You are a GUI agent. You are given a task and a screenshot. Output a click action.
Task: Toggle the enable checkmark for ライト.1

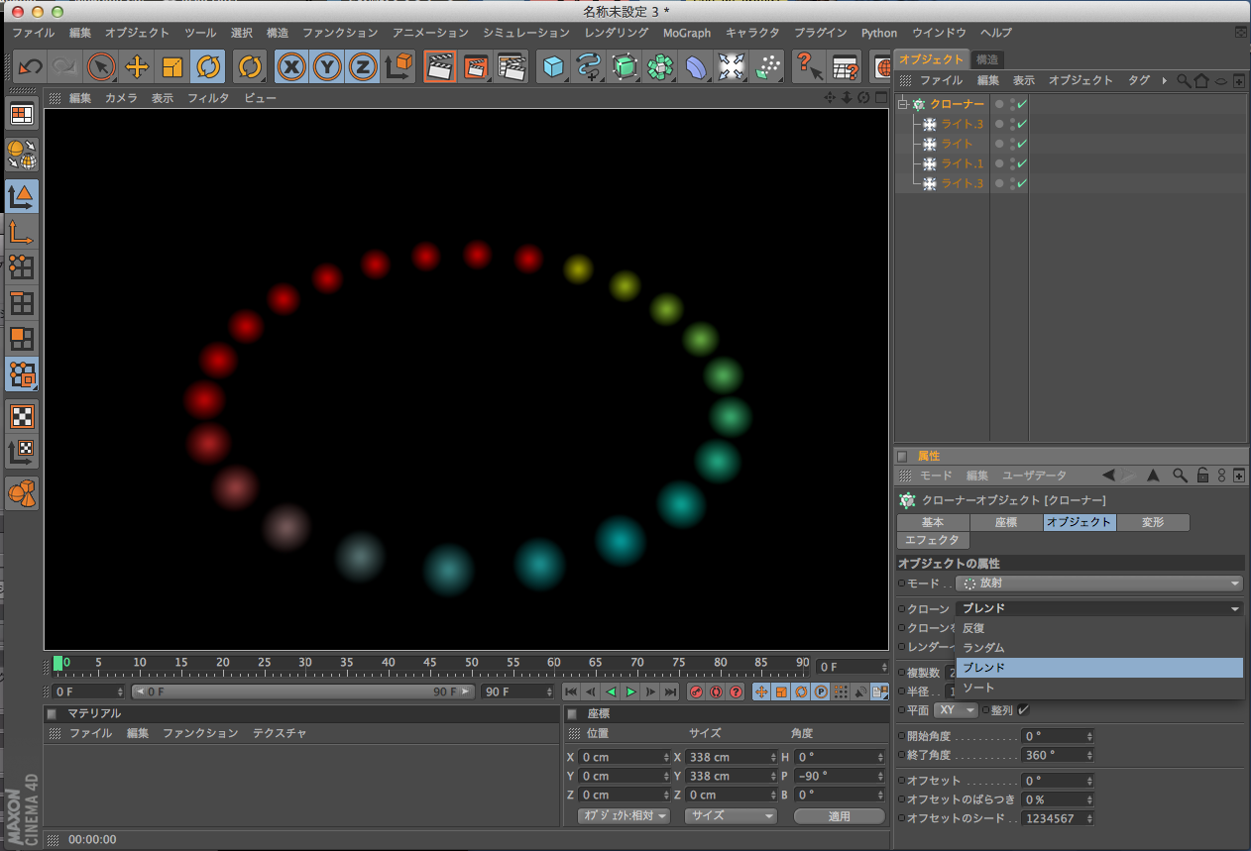tap(1022, 163)
